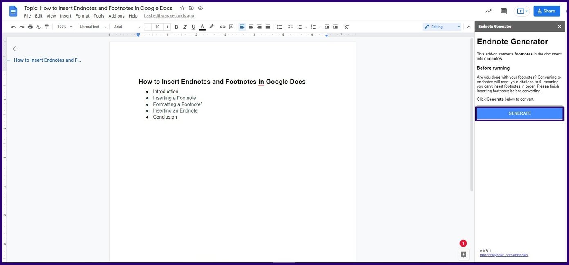
Task: Clear formatting from the selection
Action: point(347,27)
